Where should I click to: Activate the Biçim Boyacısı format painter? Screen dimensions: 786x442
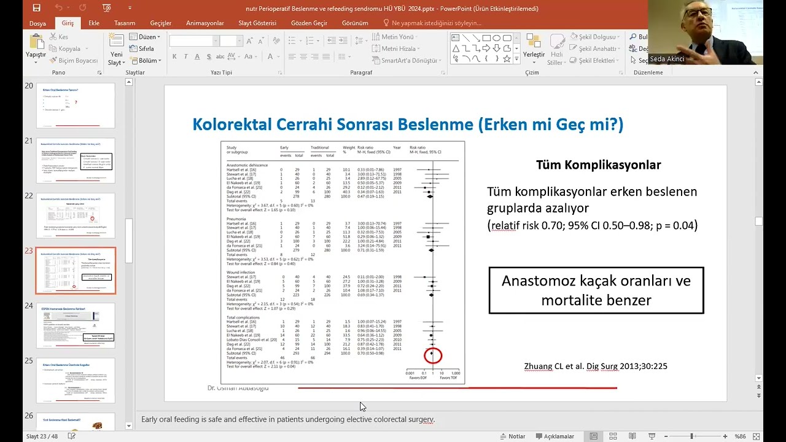click(x=72, y=60)
